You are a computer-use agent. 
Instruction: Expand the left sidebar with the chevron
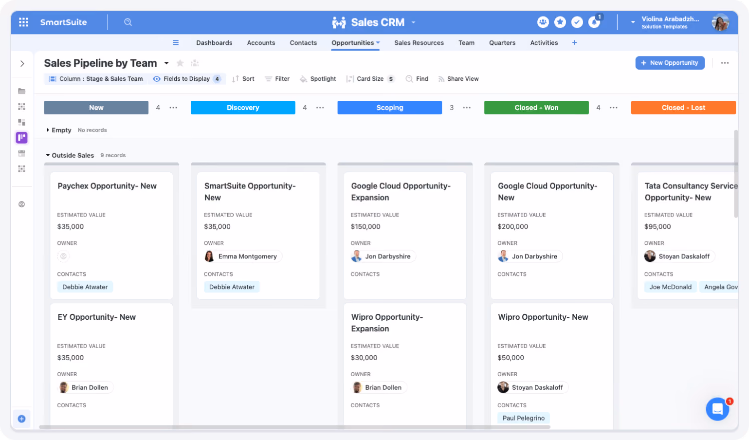tap(22, 63)
